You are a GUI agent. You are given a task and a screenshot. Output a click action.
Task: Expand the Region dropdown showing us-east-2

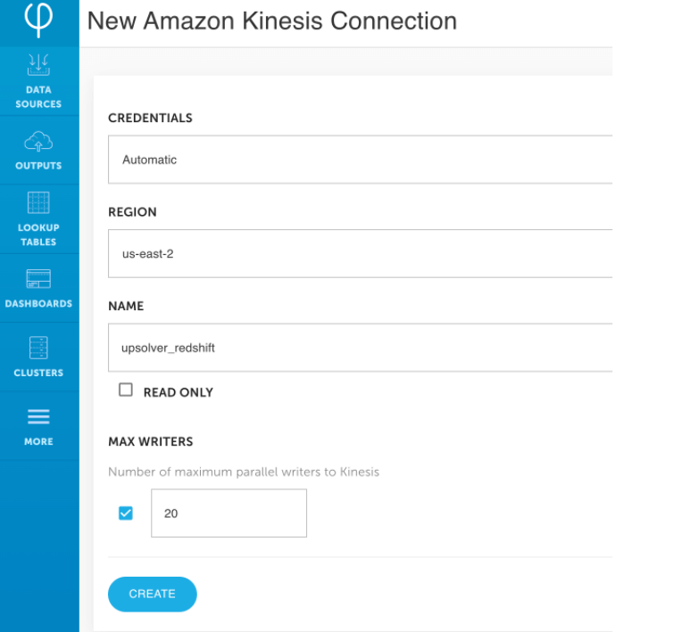pyautogui.click(x=360, y=253)
